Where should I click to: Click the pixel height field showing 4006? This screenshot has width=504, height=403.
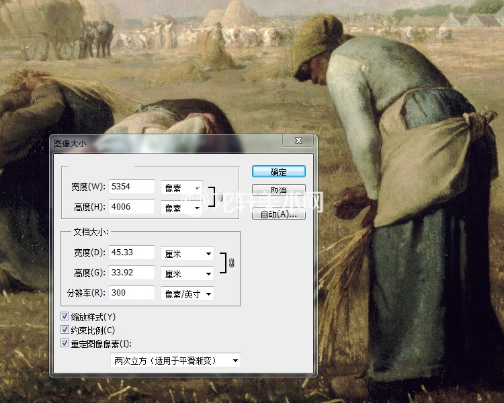(x=131, y=207)
